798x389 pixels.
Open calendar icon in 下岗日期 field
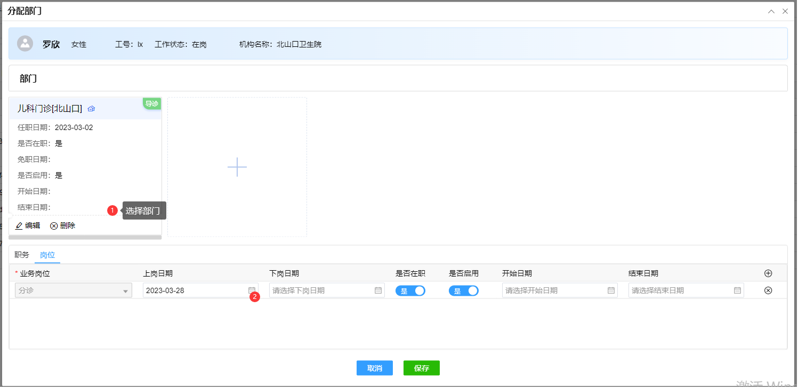click(378, 290)
